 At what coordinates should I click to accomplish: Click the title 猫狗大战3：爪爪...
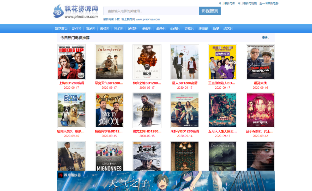click(71, 131)
